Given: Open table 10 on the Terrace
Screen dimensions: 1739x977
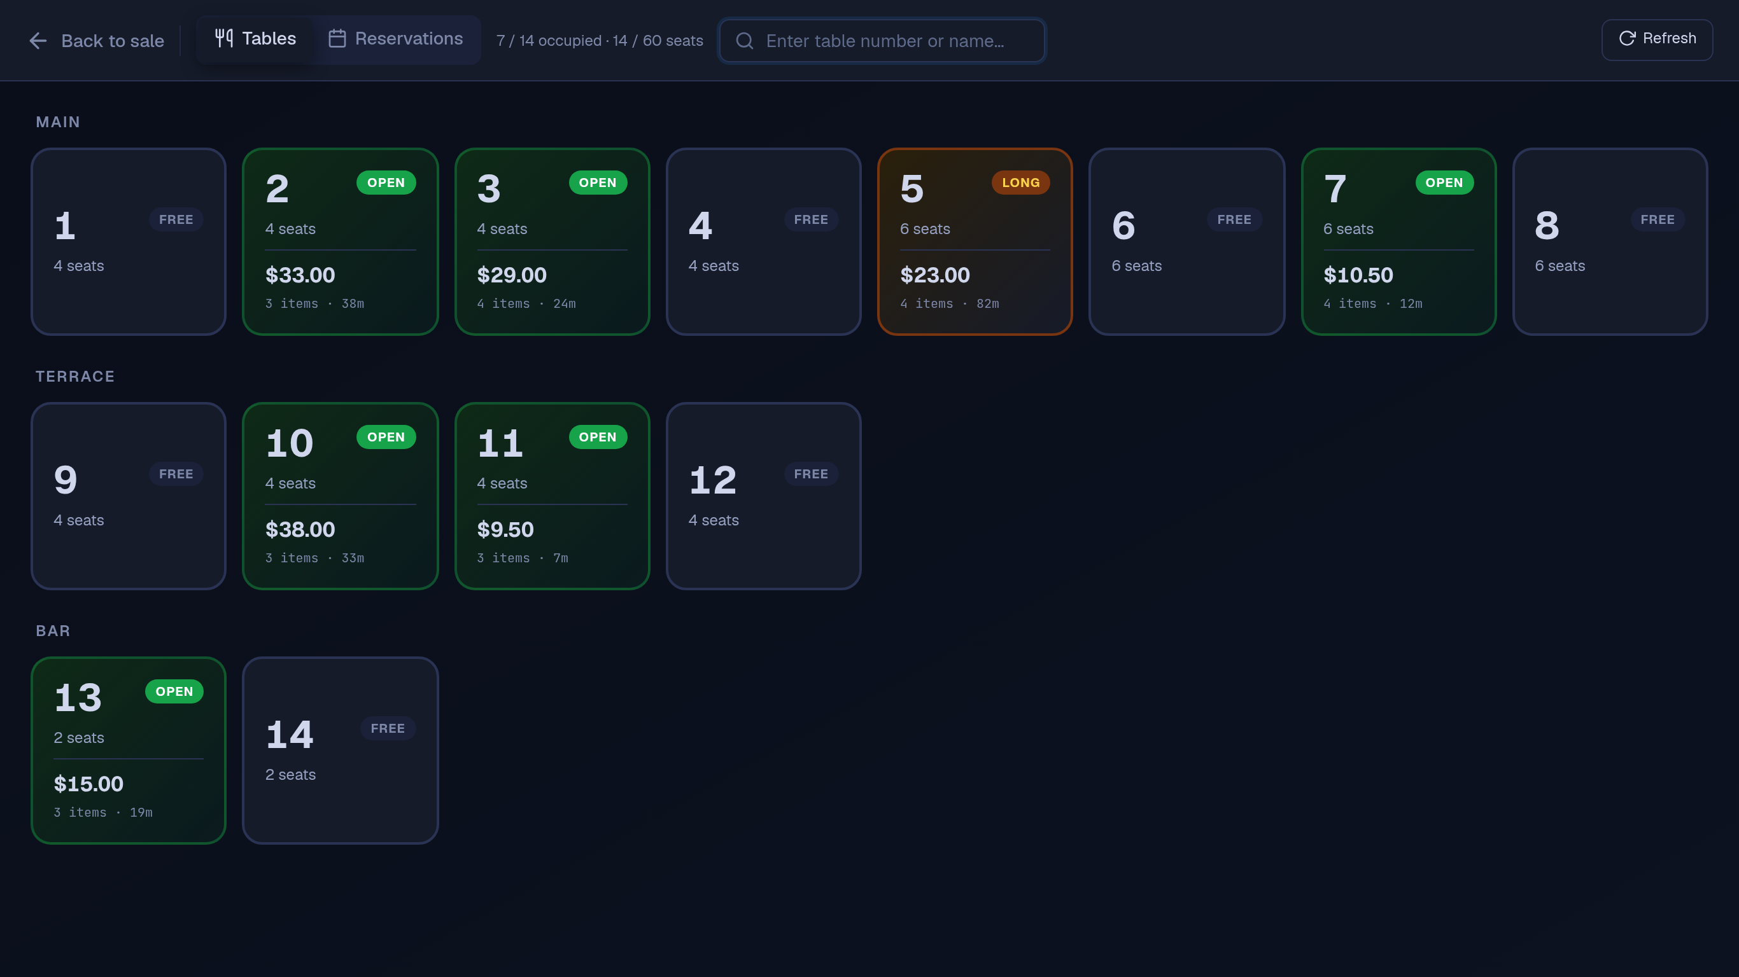Looking at the screenshot, I should [341, 496].
